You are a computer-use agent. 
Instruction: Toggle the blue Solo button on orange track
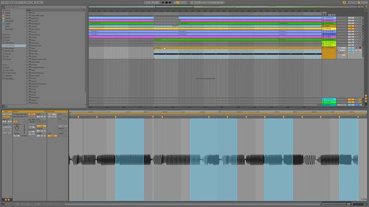pyautogui.click(x=356, y=48)
